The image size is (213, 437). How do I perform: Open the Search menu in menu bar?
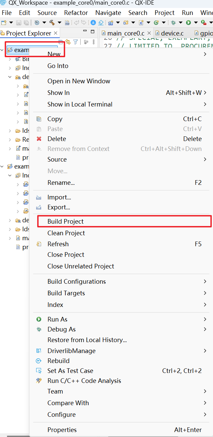tap(138, 13)
